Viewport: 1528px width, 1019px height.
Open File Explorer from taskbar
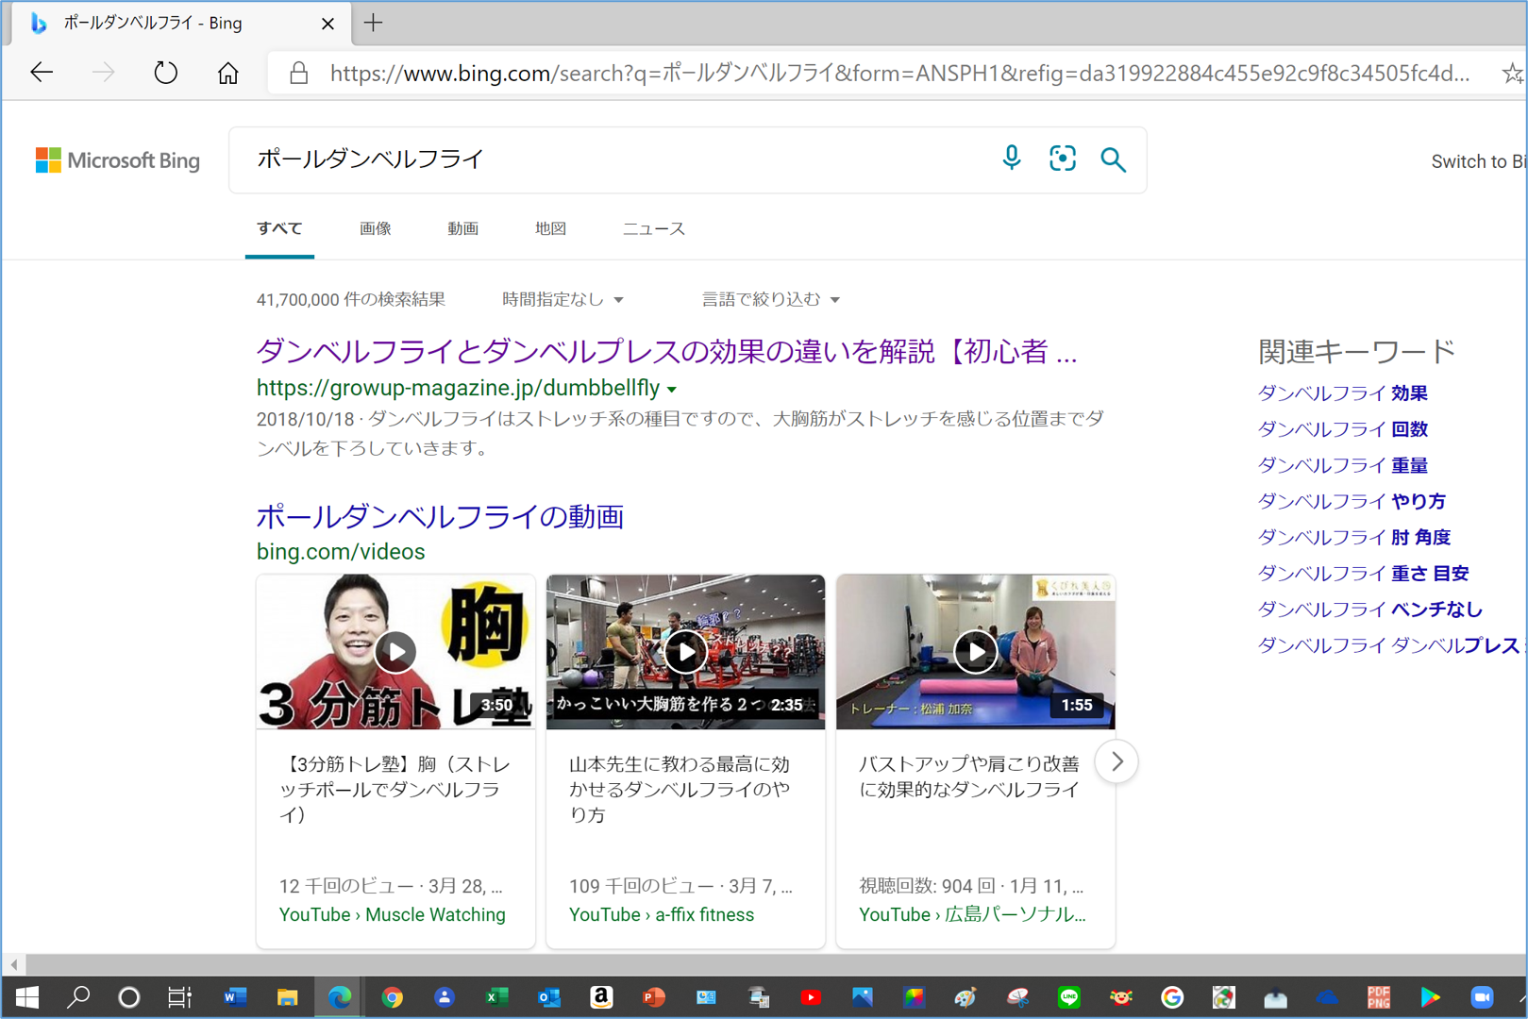point(287,997)
